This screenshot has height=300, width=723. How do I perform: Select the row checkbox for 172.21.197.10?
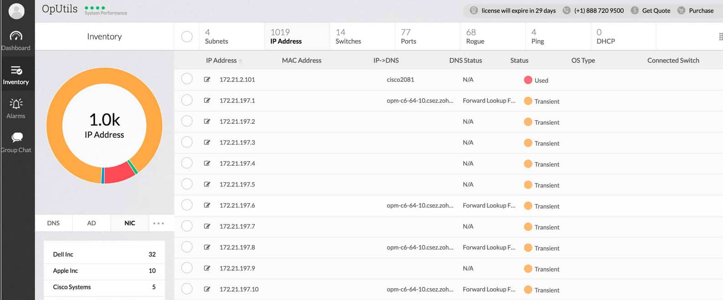tap(187, 288)
